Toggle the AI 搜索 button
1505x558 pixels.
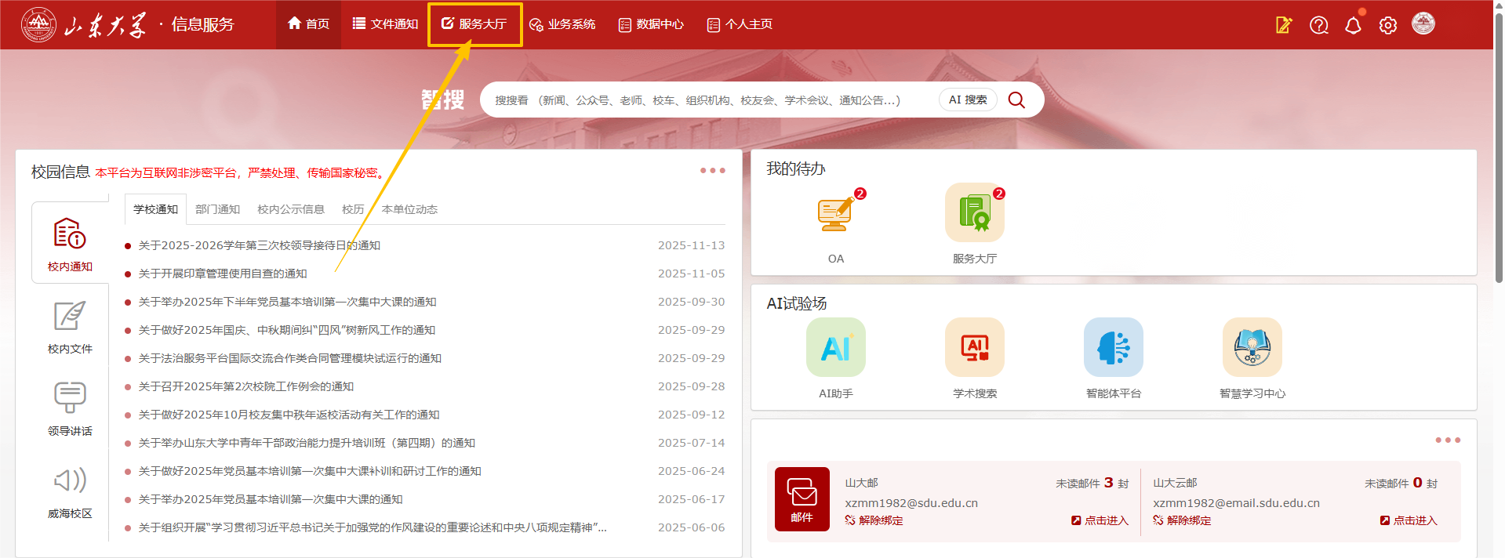tap(967, 100)
